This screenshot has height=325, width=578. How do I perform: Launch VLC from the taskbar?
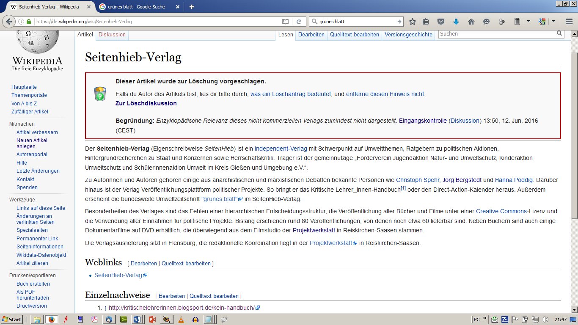pyautogui.click(x=181, y=319)
